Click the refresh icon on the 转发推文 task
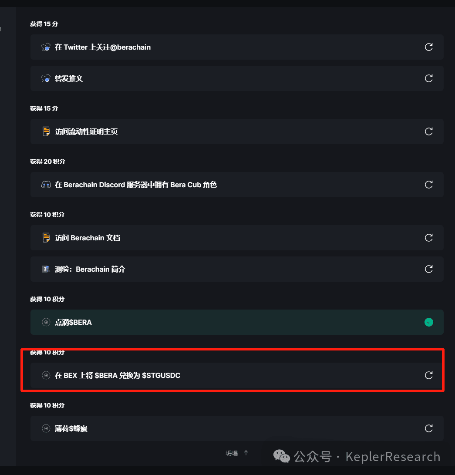Image resolution: width=455 pixels, height=475 pixels. 428,78
